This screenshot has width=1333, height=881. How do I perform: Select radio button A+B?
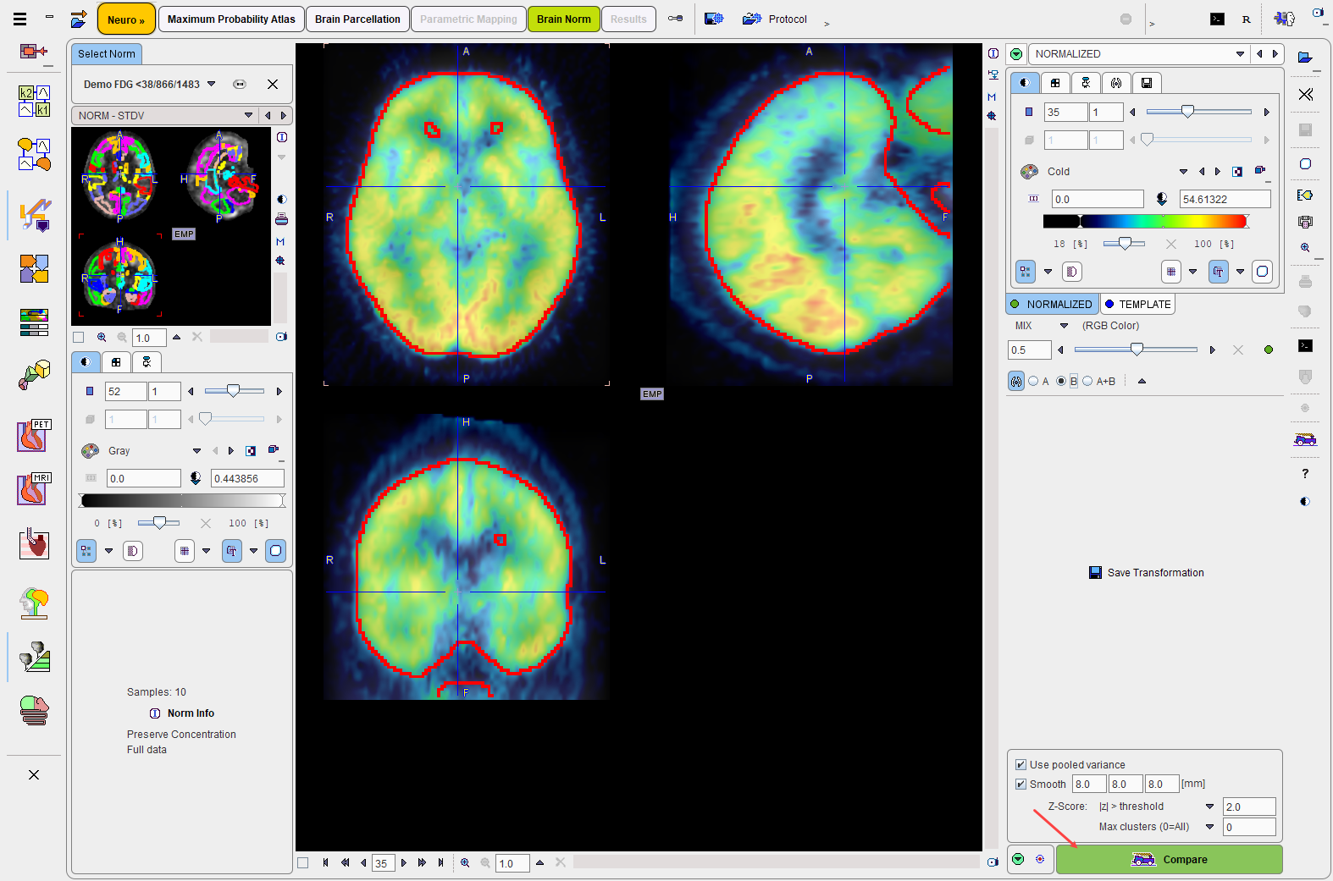pyautogui.click(x=1087, y=382)
